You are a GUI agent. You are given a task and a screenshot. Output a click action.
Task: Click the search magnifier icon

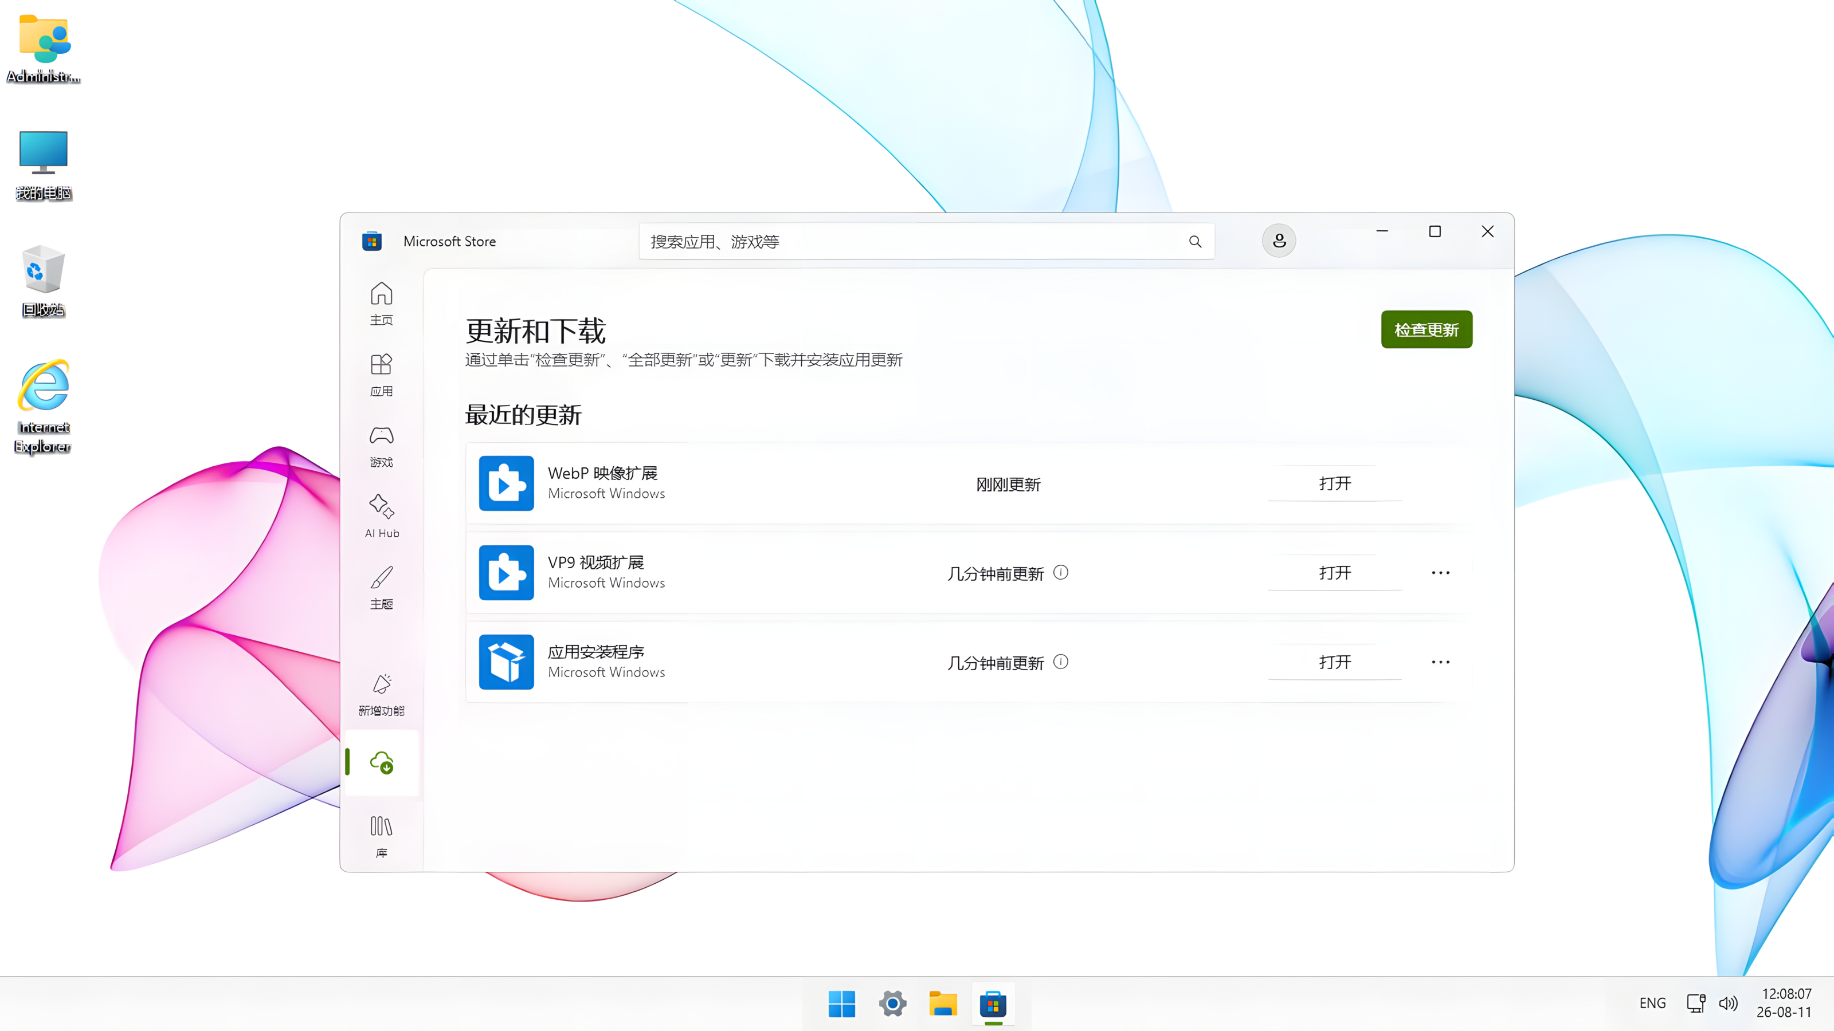point(1194,242)
